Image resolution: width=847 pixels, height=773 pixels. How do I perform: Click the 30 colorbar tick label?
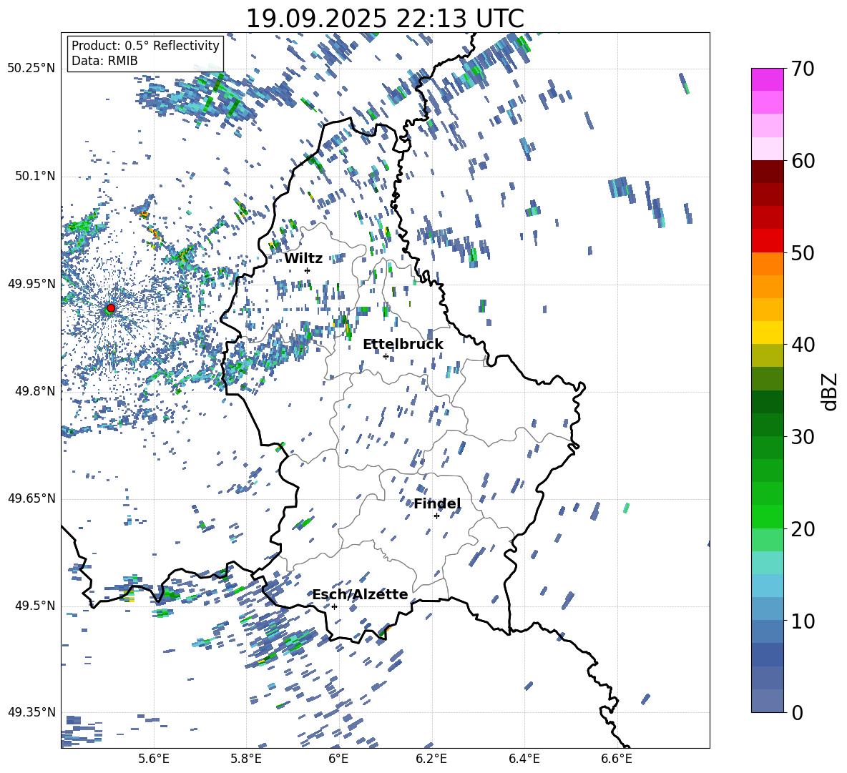(803, 437)
